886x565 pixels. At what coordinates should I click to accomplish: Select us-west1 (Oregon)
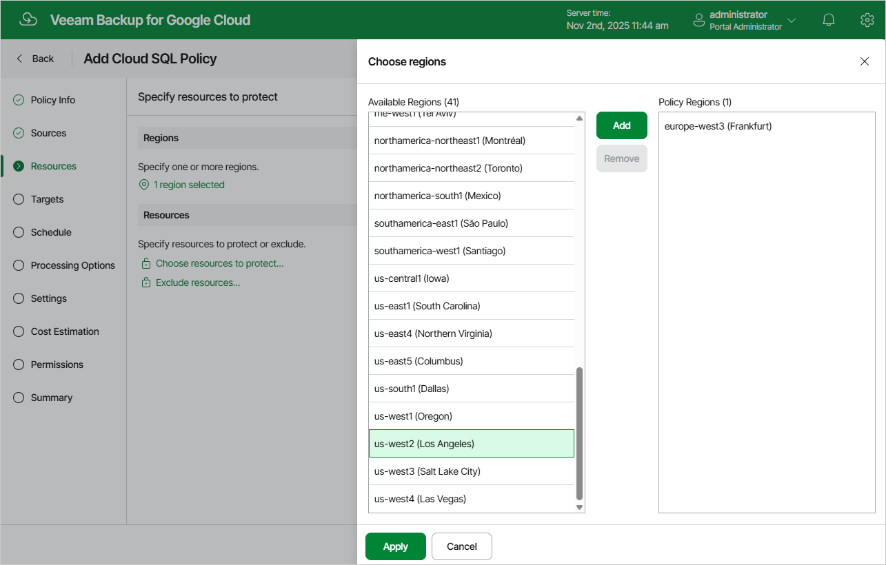472,416
